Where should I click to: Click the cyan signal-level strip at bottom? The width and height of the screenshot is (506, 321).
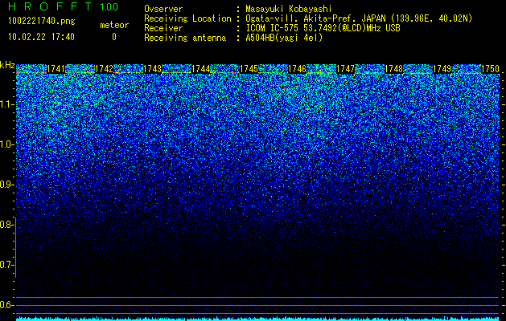pos(258,319)
